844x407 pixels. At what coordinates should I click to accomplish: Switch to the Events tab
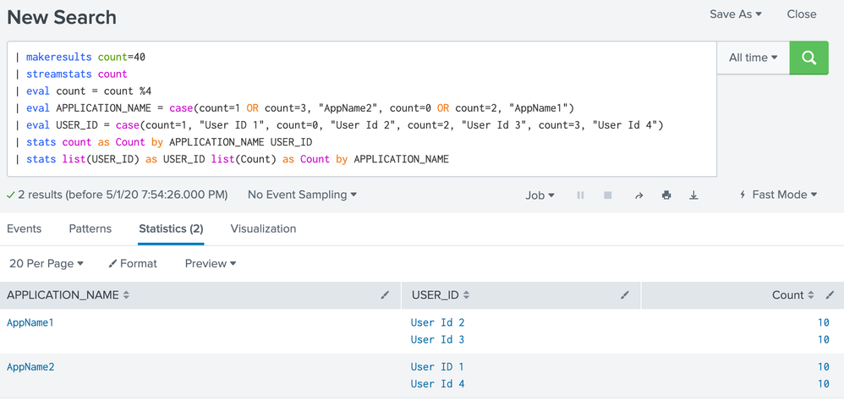(x=25, y=228)
